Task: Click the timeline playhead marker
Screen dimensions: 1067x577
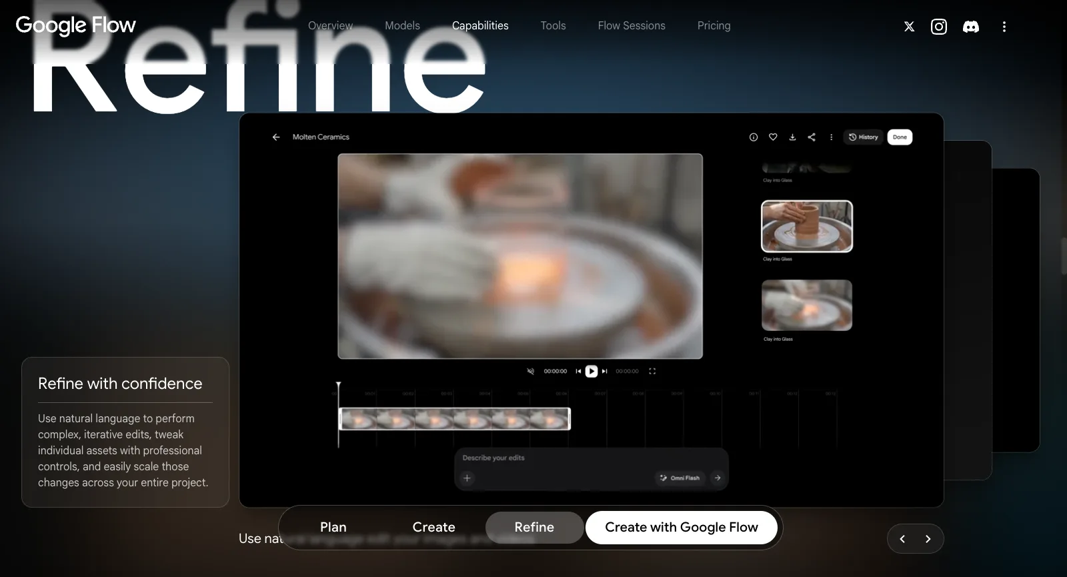Action: click(338, 386)
